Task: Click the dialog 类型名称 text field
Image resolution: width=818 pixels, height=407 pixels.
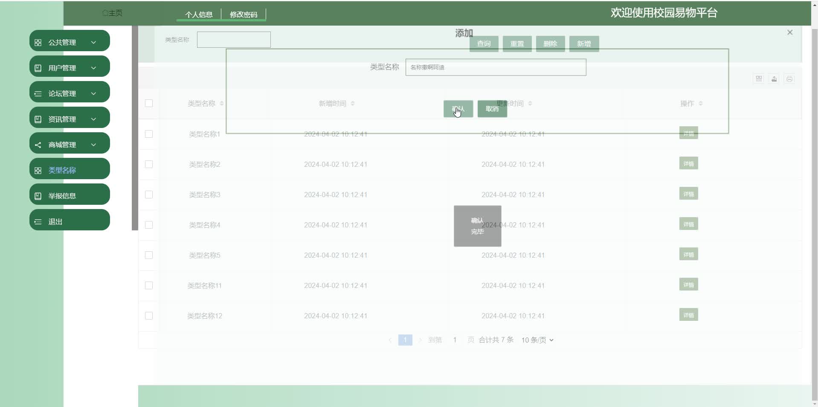Action: (496, 67)
